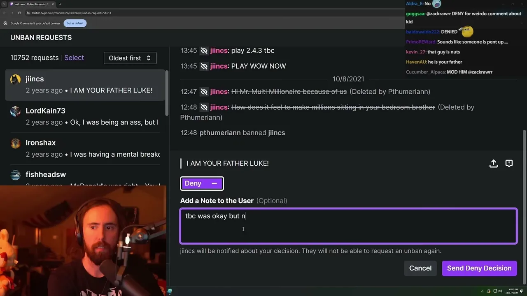Open the report message icon next to share
The height and width of the screenshot is (296, 527).
pyautogui.click(x=509, y=164)
